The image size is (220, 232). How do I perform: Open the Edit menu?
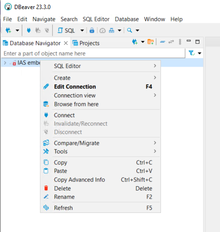coord(22,19)
